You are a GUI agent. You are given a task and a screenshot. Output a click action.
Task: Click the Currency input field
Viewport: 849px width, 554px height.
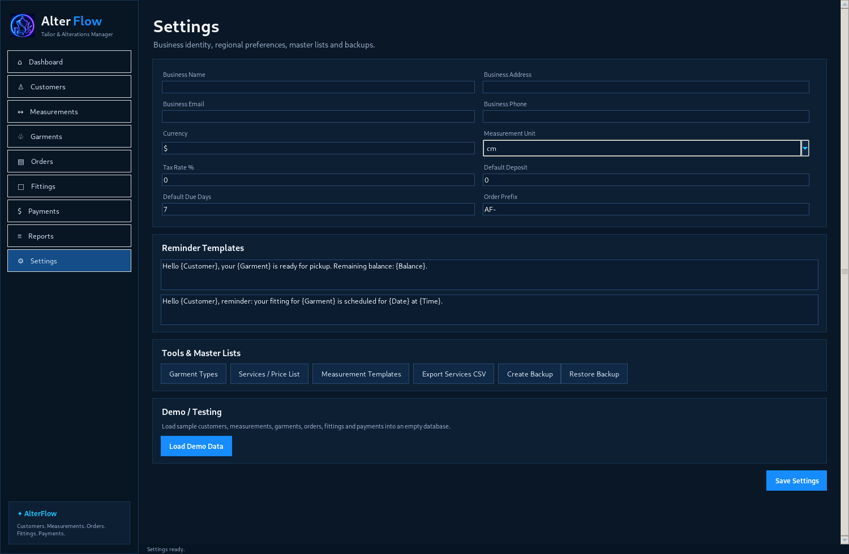coord(318,148)
